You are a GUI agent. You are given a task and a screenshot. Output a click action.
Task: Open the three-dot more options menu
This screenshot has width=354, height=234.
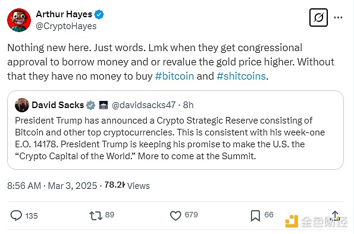click(x=338, y=17)
